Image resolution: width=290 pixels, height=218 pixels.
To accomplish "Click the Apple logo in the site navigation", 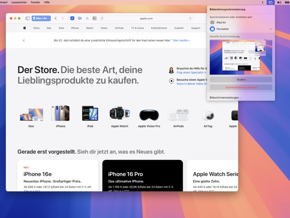I will (x=24, y=28).
